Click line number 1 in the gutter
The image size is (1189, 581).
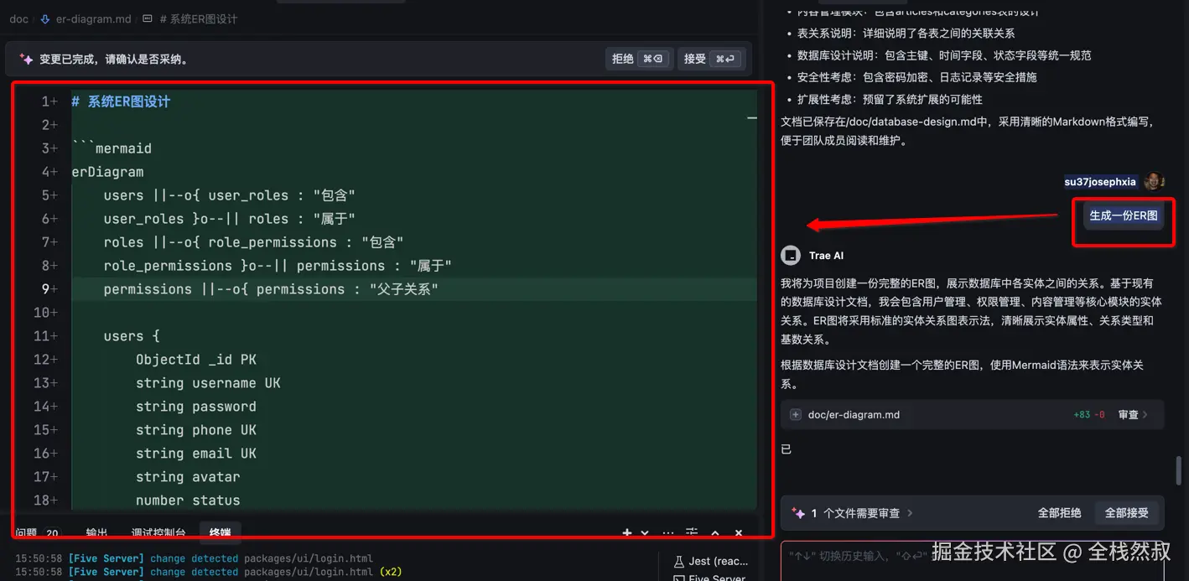pyautogui.click(x=46, y=101)
